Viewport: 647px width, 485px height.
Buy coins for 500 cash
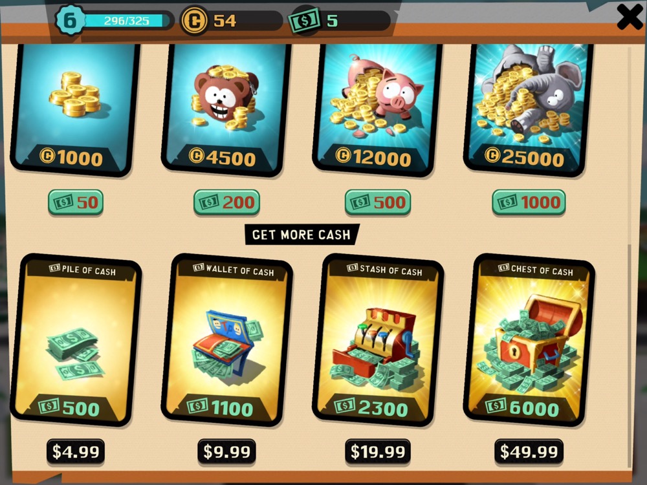378,202
